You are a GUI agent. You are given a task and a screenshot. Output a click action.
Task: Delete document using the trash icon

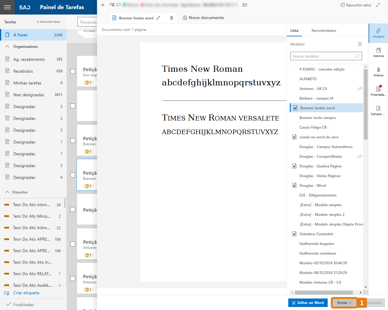point(172,18)
